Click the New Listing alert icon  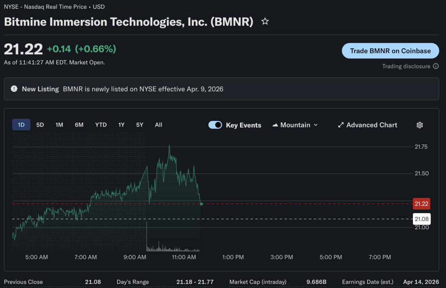pyautogui.click(x=14, y=89)
